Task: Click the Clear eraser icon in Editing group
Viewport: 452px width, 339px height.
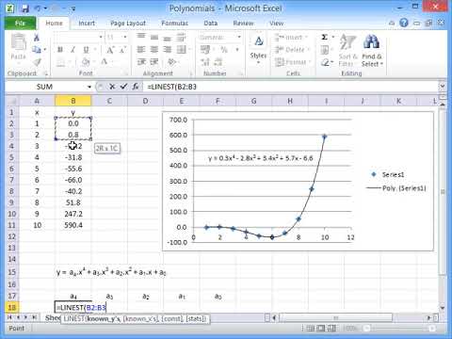Action: click(325, 62)
